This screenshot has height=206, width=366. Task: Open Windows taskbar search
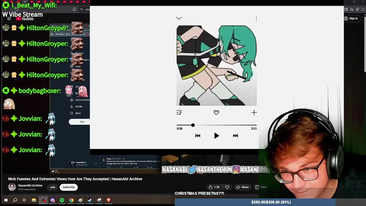click(15, 200)
